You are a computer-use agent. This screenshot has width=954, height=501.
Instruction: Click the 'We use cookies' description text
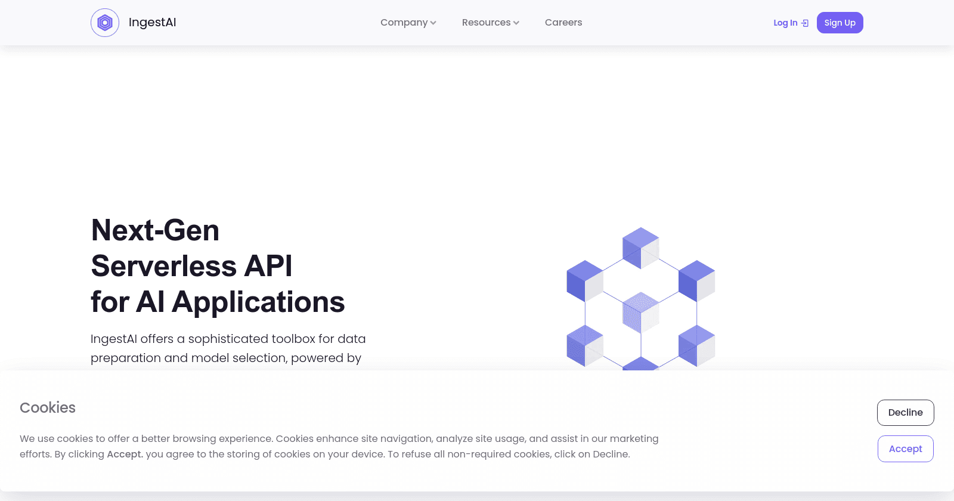coord(339,446)
